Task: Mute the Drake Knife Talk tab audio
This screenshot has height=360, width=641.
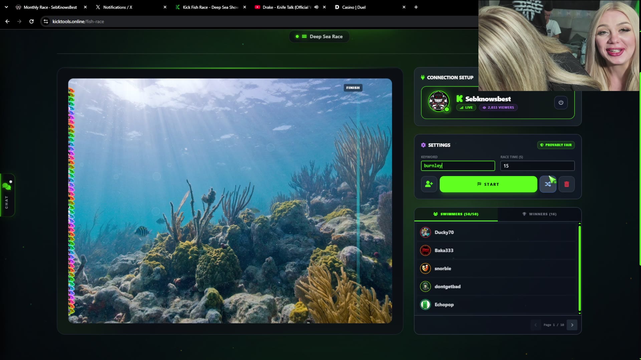Action: click(316, 7)
